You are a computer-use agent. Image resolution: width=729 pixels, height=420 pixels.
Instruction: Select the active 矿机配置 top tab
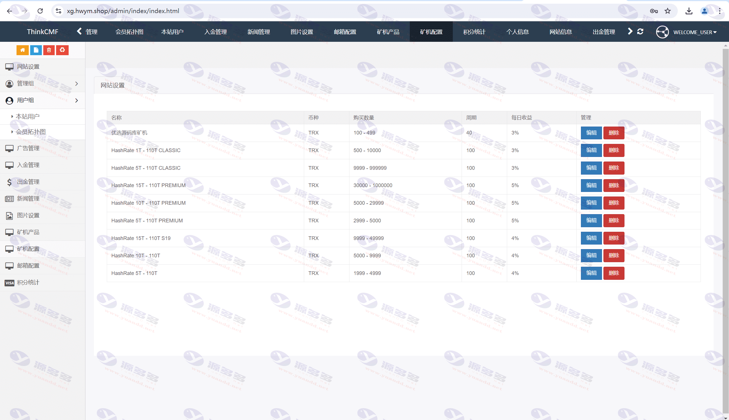click(431, 32)
